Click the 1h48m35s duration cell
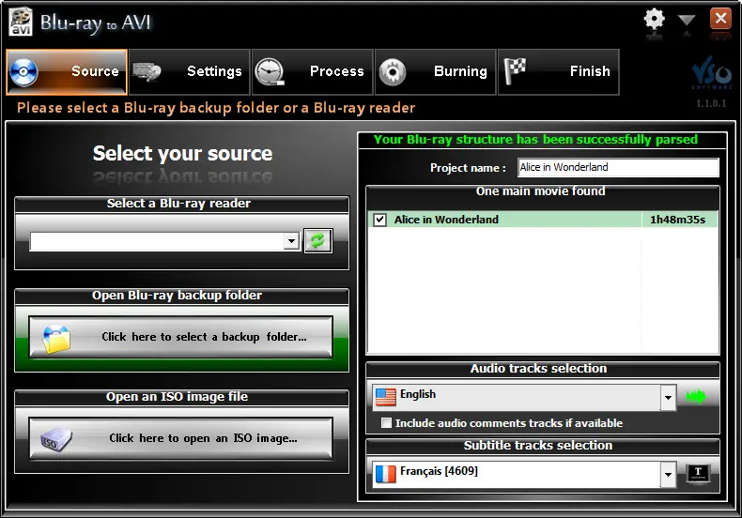This screenshot has height=518, width=742. (678, 220)
